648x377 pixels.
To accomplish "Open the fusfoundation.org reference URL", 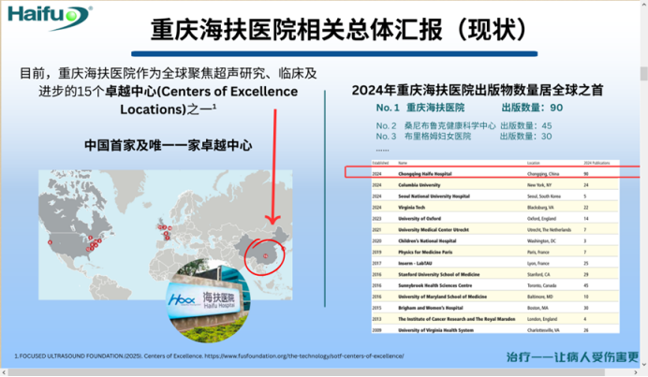I will pyautogui.click(x=304, y=355).
